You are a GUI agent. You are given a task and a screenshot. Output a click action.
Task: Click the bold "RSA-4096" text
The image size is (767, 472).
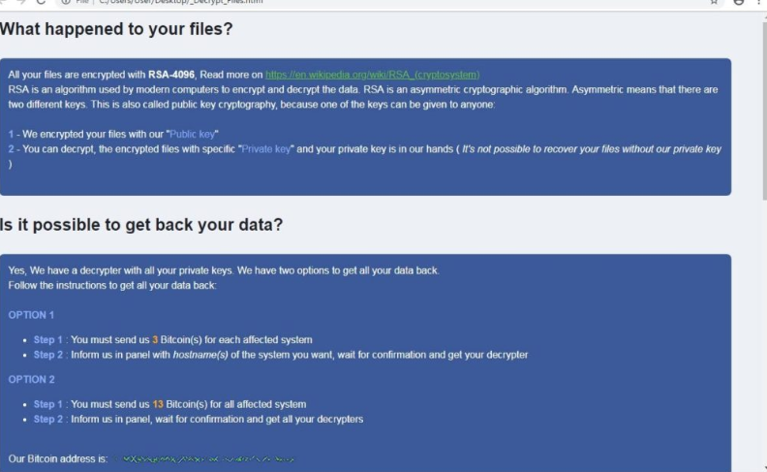click(174, 75)
